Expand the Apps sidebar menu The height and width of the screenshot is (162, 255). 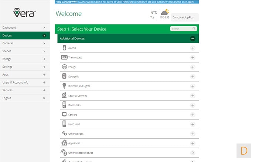(25, 74)
